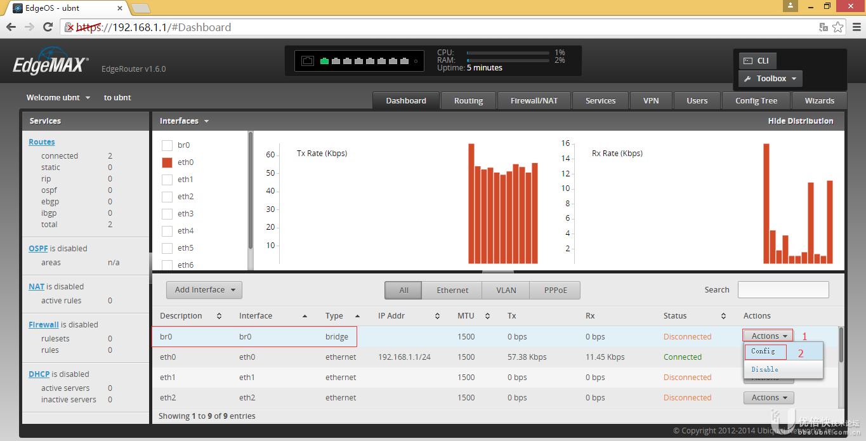Click the interface list scrollbar
866x441 pixels.
coord(251,190)
